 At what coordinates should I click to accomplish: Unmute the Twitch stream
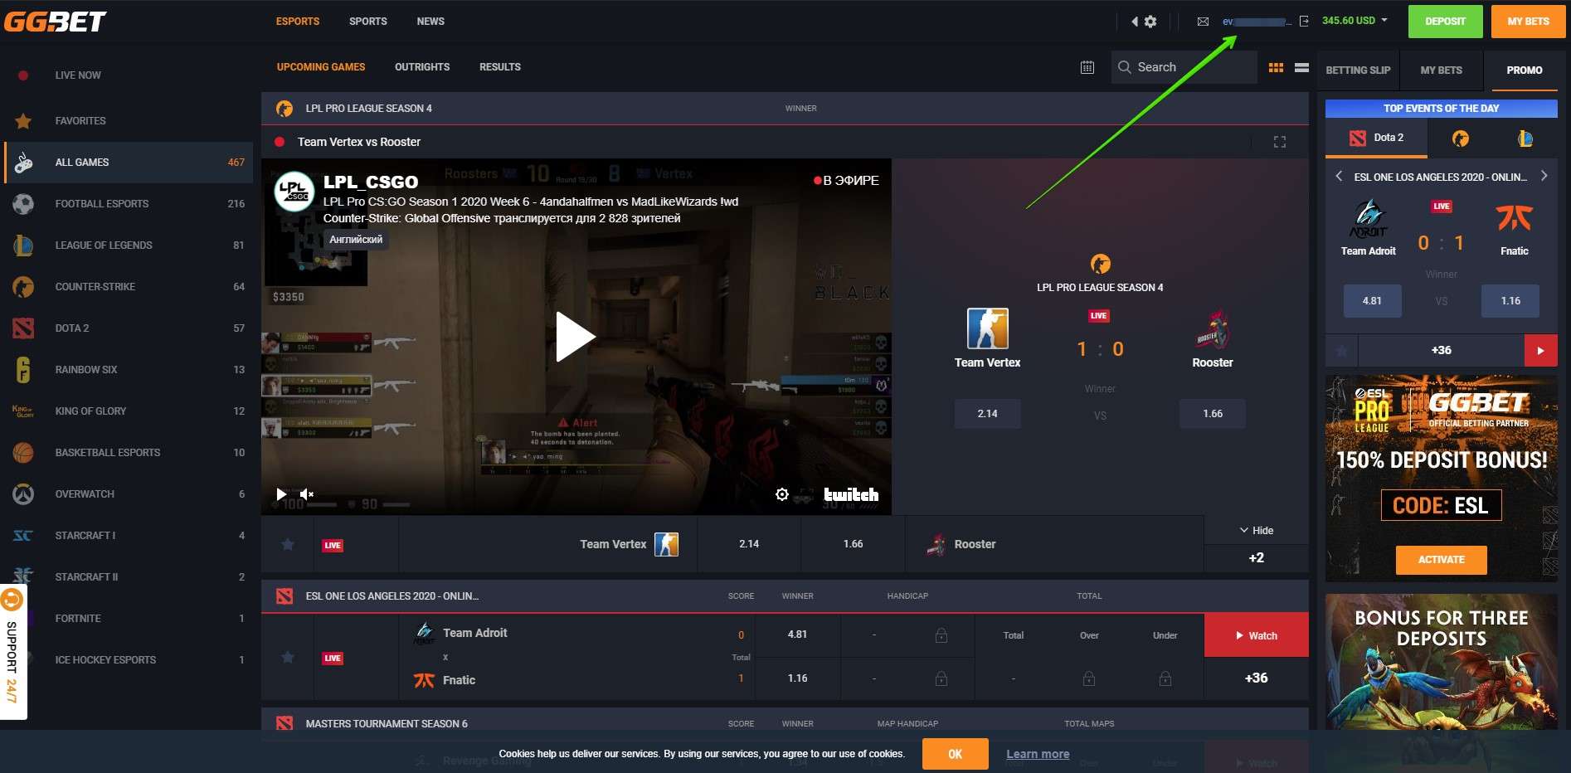click(307, 494)
